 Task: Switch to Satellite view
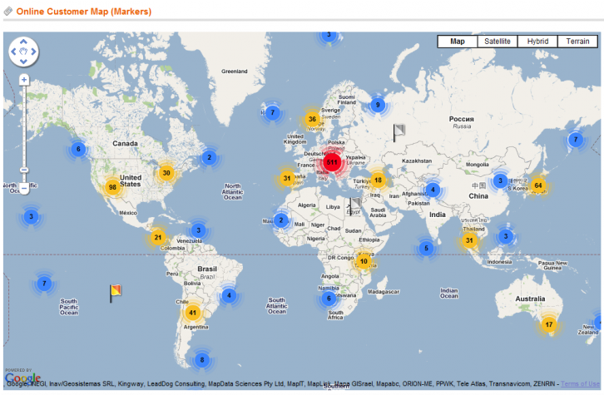pyautogui.click(x=498, y=42)
